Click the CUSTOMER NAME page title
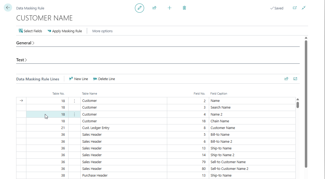 44,18
